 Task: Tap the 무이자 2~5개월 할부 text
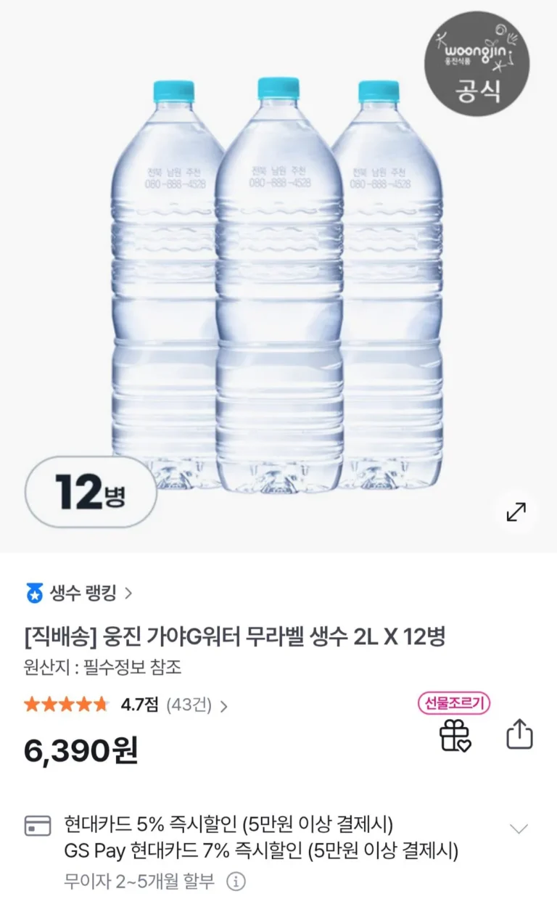click(x=139, y=882)
